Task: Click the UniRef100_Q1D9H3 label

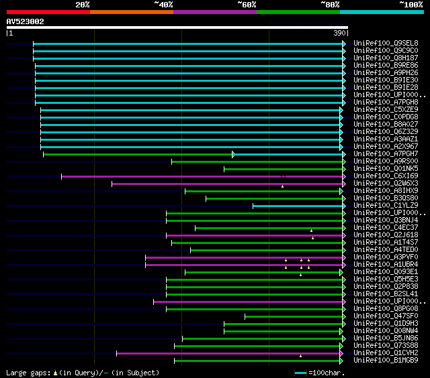Action: click(x=386, y=324)
